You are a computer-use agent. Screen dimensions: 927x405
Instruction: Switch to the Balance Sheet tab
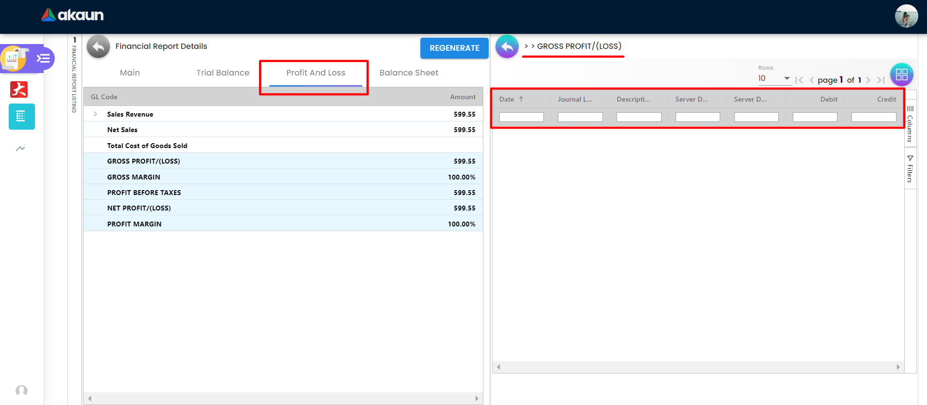409,73
